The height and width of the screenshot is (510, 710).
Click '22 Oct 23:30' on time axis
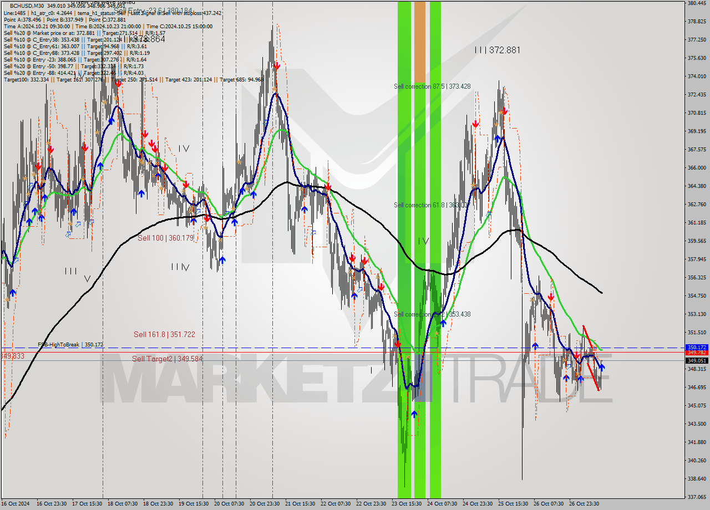coord(371,504)
